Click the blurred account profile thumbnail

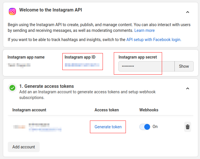pos(19,127)
